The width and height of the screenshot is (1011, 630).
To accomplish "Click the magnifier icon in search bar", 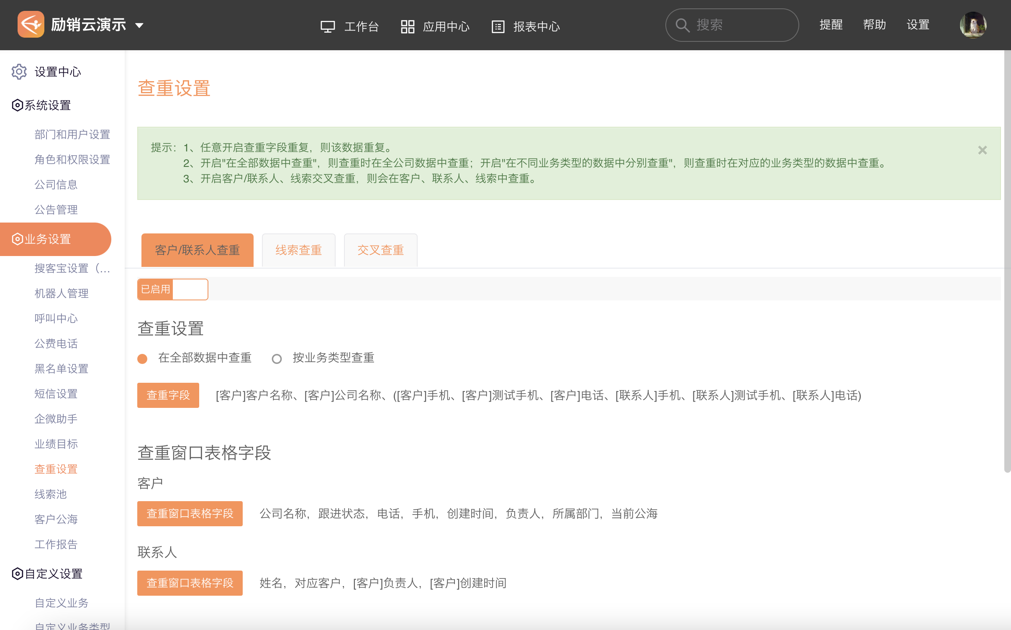I will tap(682, 25).
